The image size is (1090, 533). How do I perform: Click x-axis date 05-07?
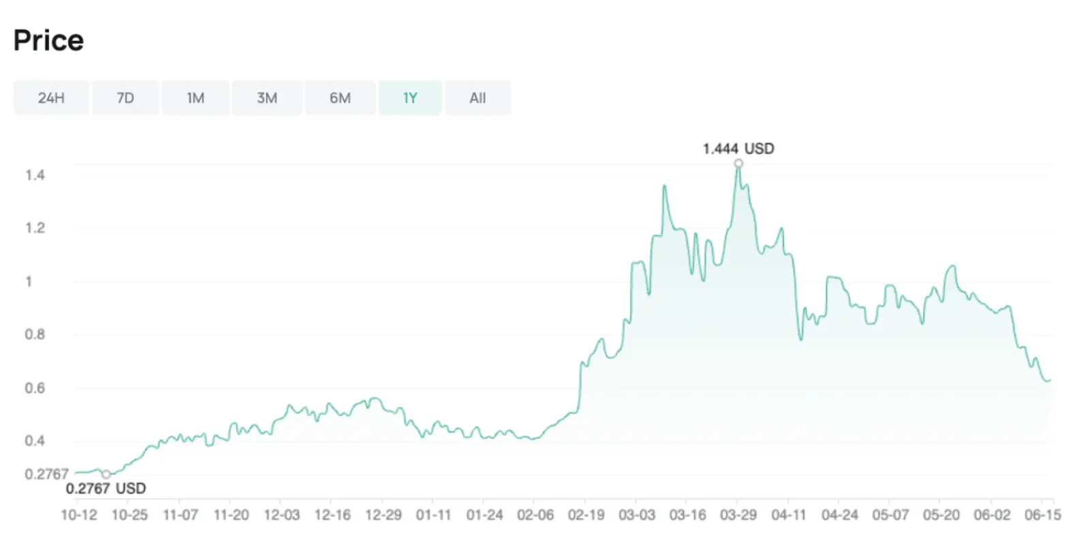click(x=890, y=515)
